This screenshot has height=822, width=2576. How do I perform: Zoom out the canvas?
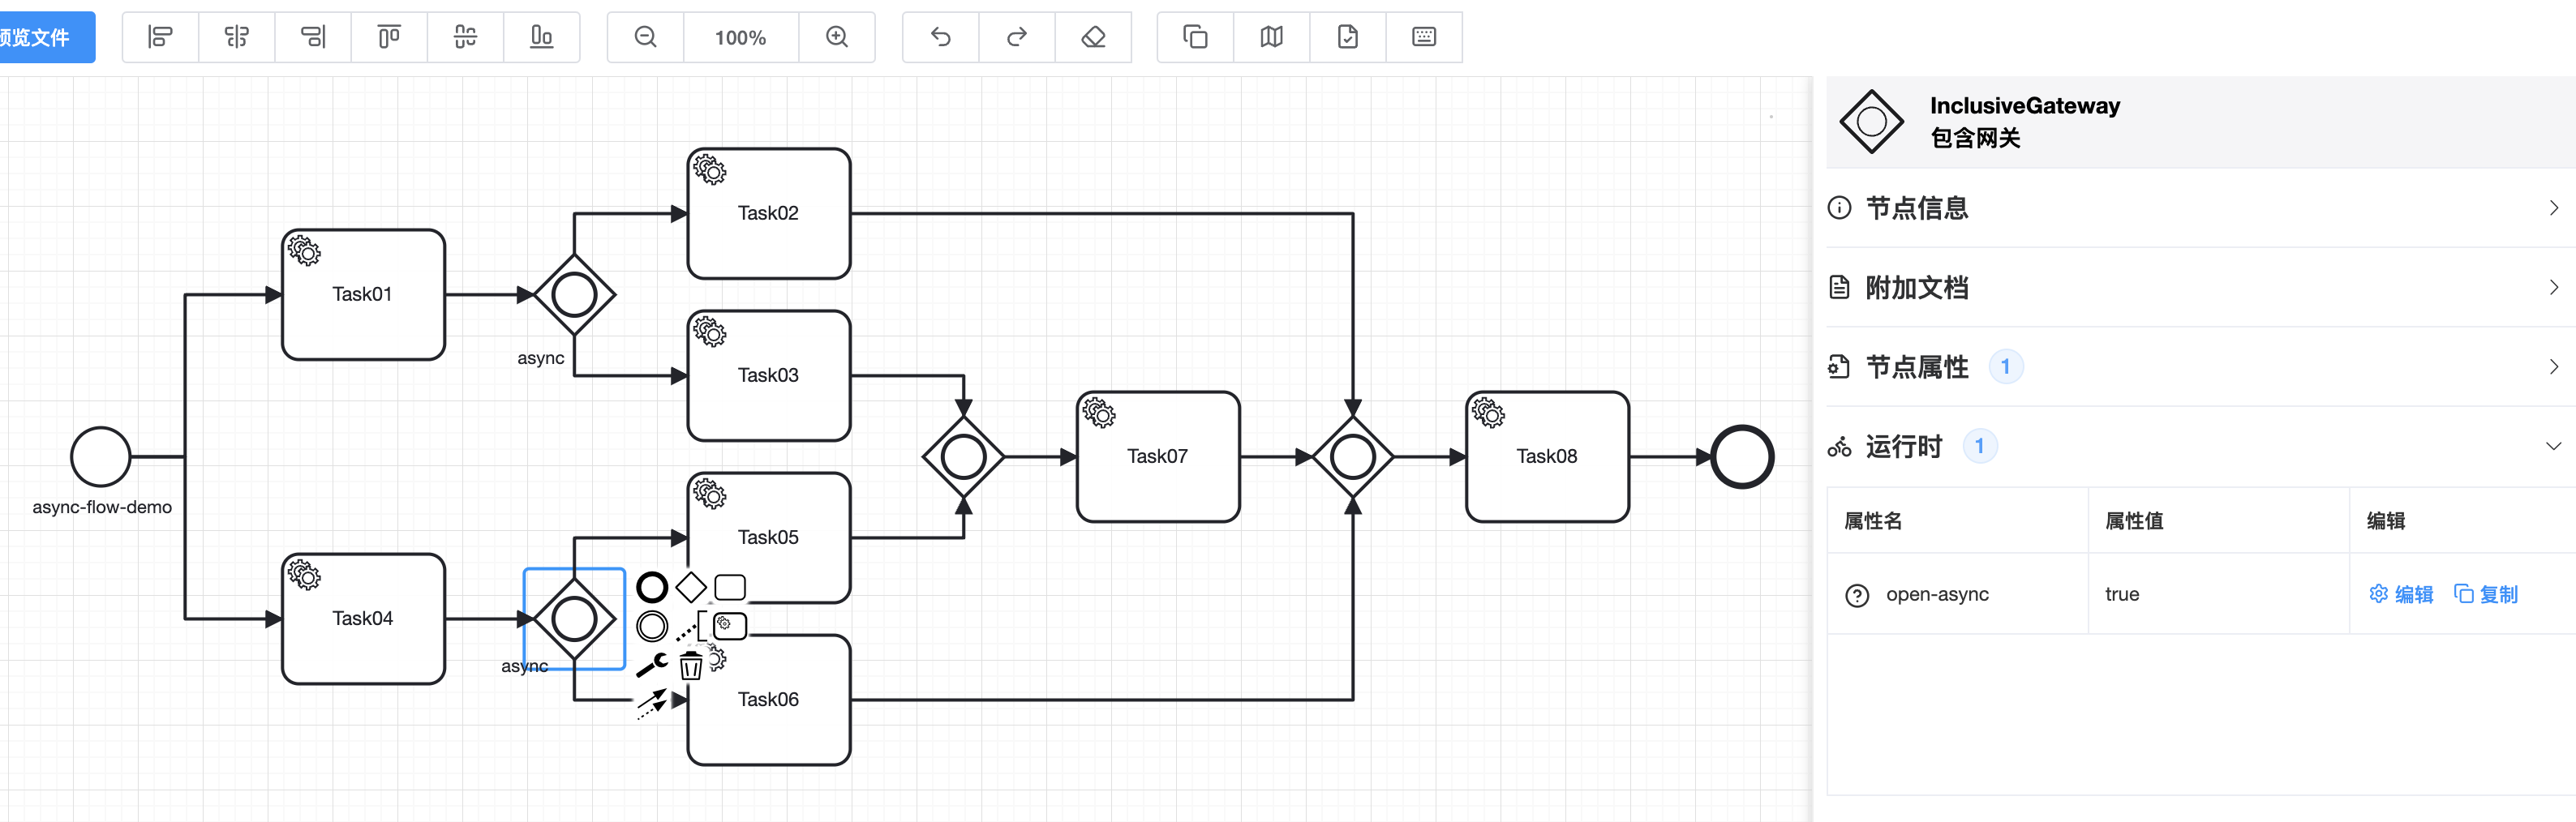(646, 37)
